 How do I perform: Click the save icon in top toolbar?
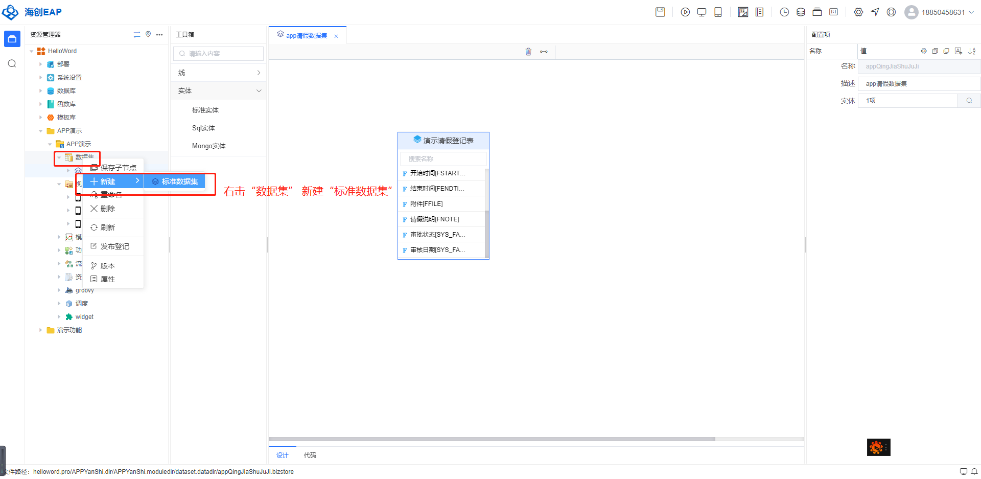[x=660, y=12]
